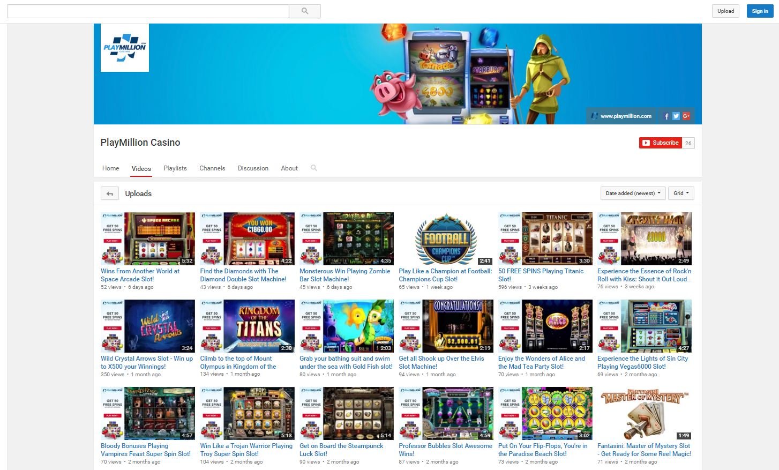The width and height of the screenshot is (779, 470).
Task: Open 'Find the Diamonds' video title link
Action: tap(243, 275)
